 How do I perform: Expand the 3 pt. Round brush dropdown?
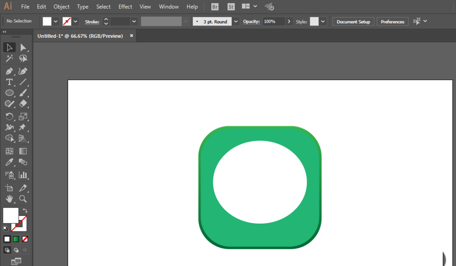click(236, 21)
